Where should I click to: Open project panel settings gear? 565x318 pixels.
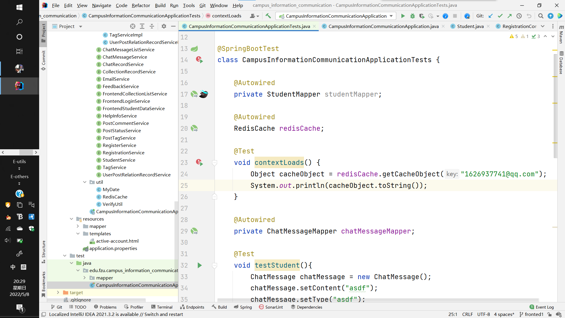[x=164, y=26]
